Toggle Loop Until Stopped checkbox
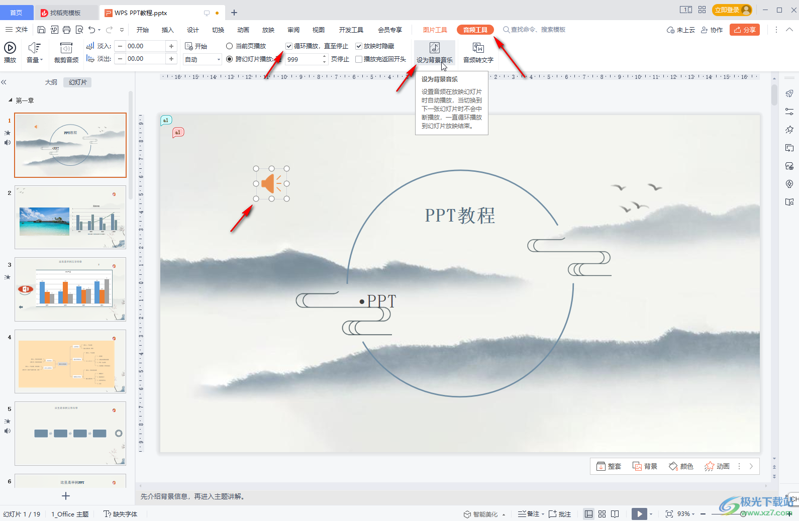Screen dimensions: 799x521 point(289,46)
